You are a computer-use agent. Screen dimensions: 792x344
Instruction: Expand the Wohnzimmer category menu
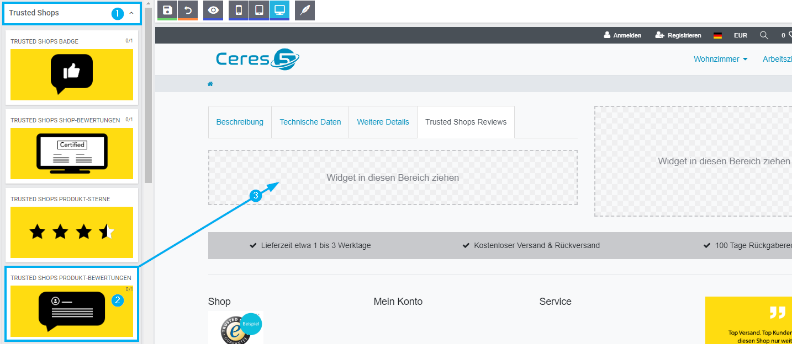click(721, 59)
